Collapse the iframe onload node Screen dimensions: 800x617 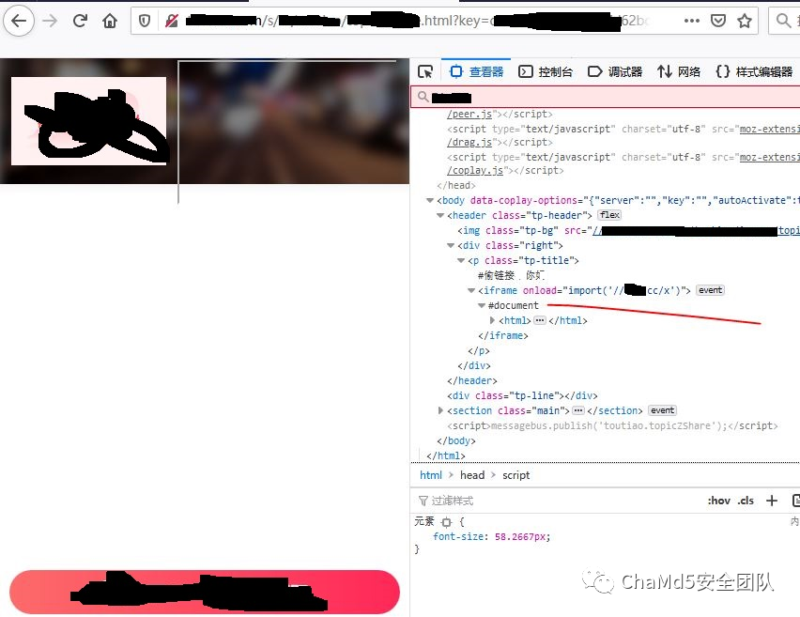471,290
